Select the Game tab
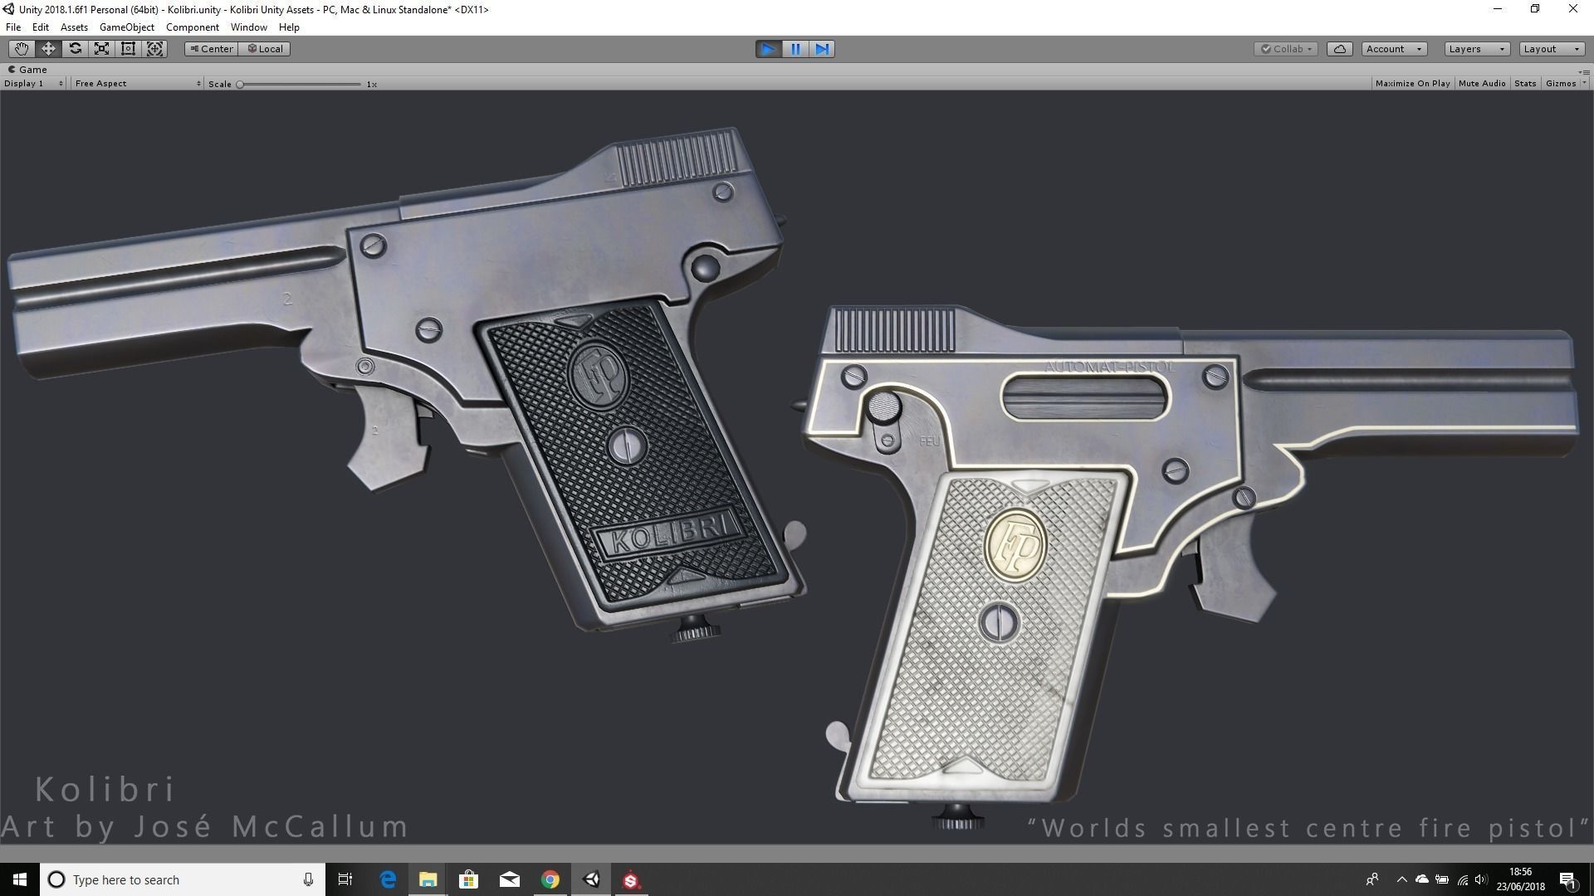 coord(27,70)
